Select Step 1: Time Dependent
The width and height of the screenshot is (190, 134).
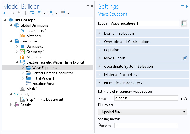45,100
